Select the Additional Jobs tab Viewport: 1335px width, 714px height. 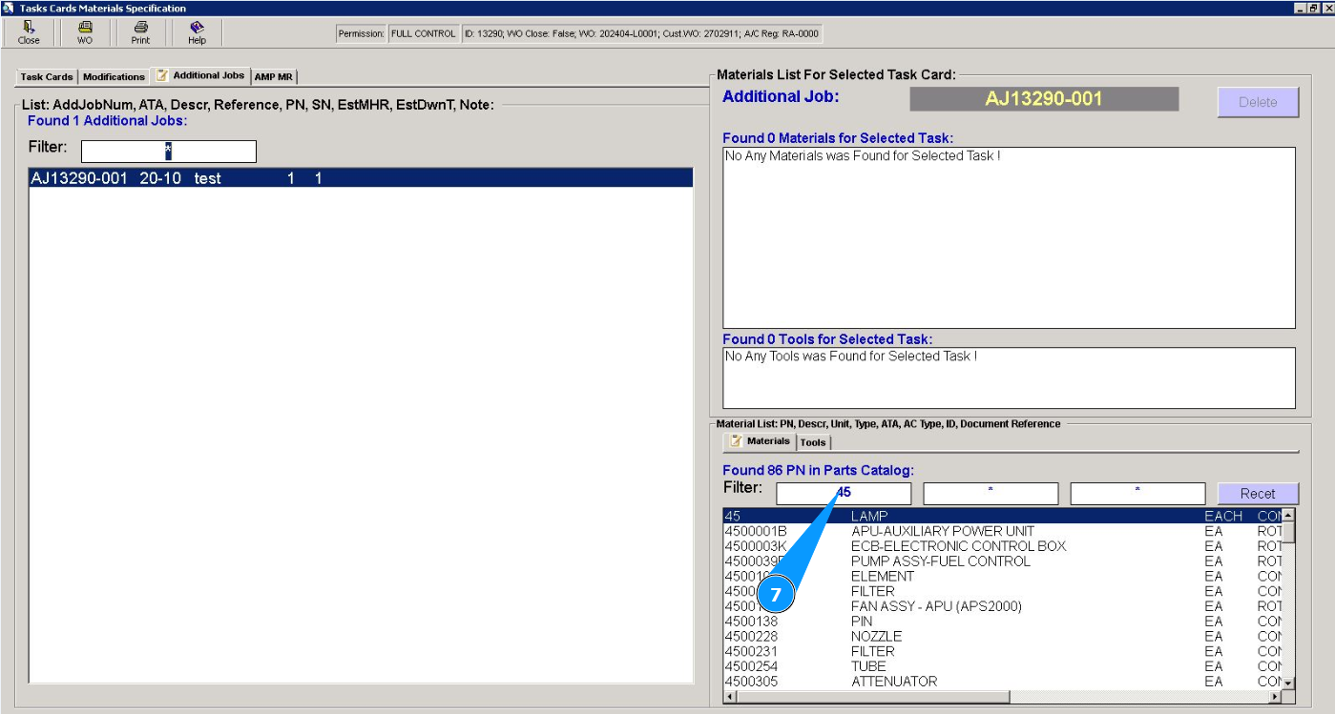[200, 75]
